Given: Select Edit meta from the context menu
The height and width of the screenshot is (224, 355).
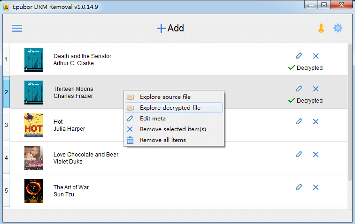Looking at the screenshot, I should pos(174,119).
